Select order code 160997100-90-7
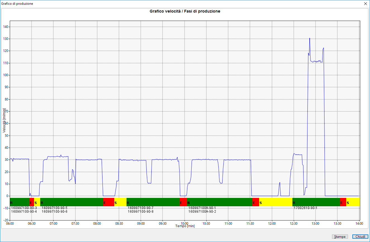The image size is (370, 242). click(x=141, y=208)
